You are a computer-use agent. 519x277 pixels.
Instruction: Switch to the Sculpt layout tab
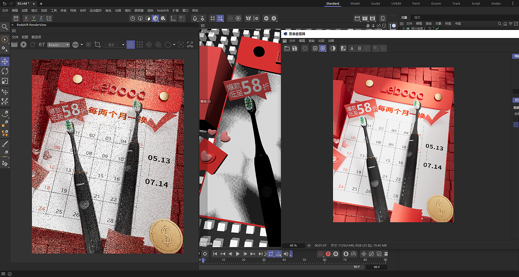pyautogui.click(x=375, y=3)
